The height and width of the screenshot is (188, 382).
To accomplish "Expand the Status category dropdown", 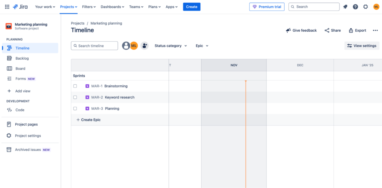I will point(170,46).
